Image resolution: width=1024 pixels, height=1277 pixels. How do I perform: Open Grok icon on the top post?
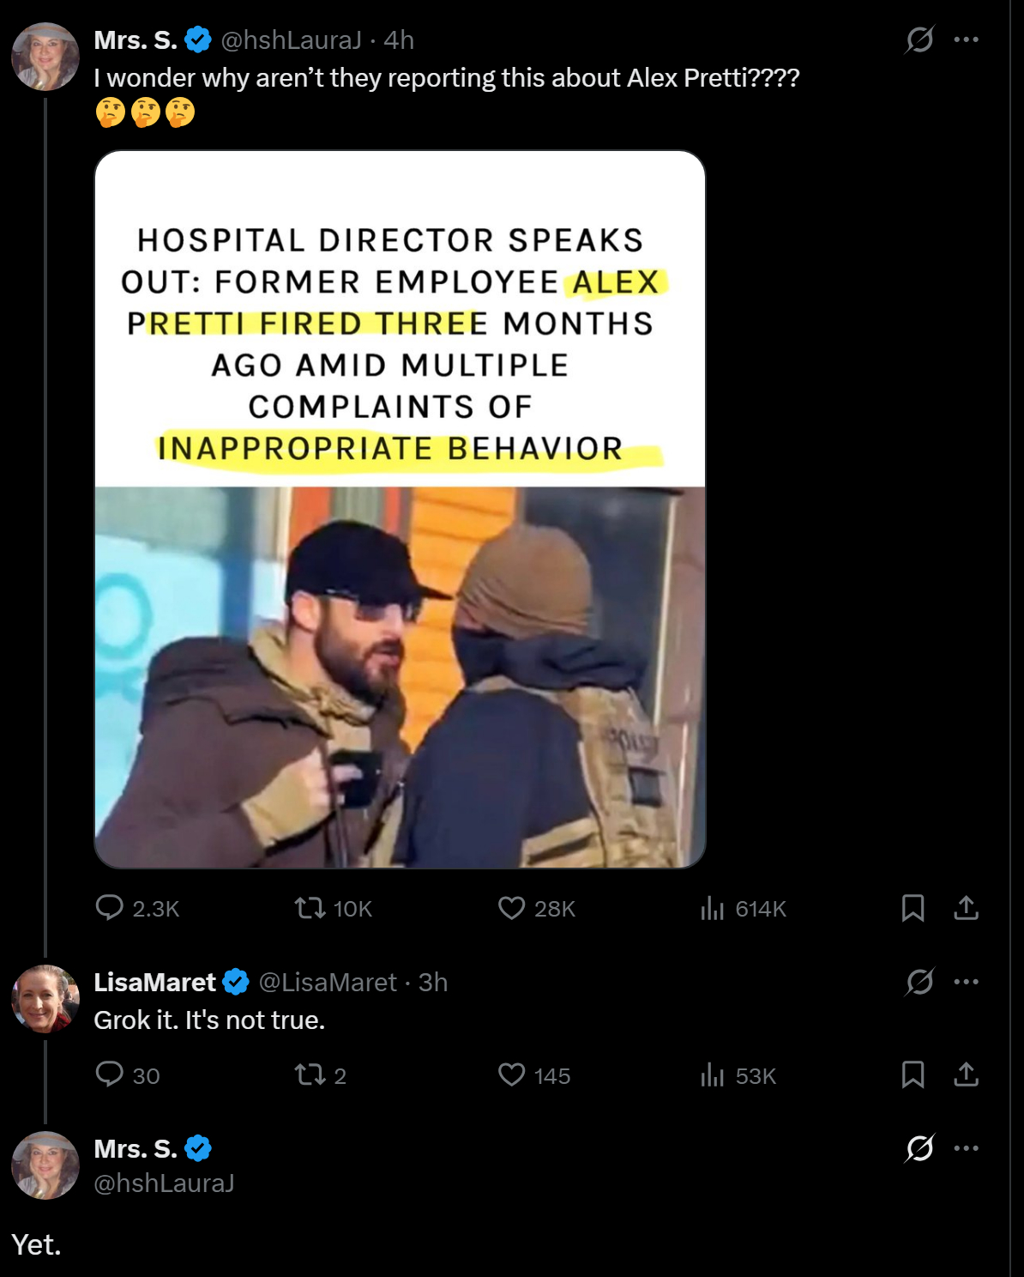[919, 39]
